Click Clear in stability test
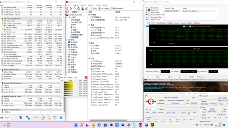 [x=170, y=77]
